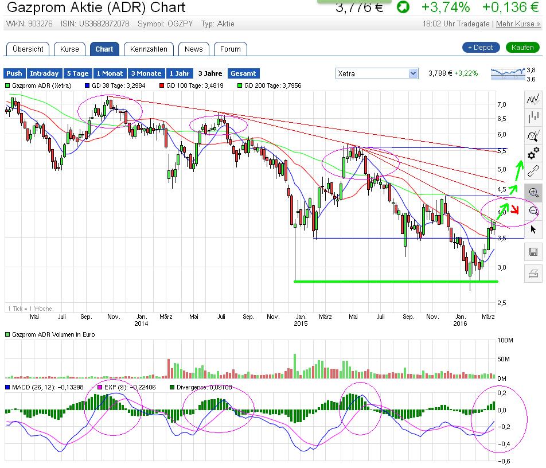Click the chain link icon

tap(533, 171)
